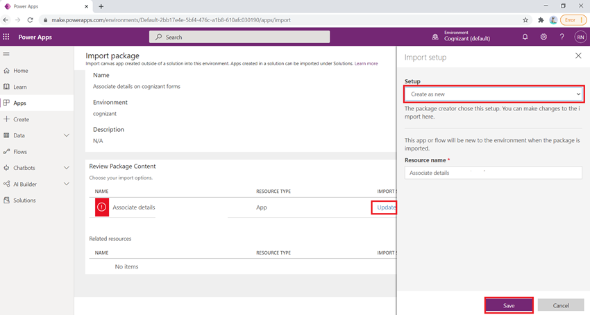
Task: Expand the Data section chevron
Action: point(66,135)
